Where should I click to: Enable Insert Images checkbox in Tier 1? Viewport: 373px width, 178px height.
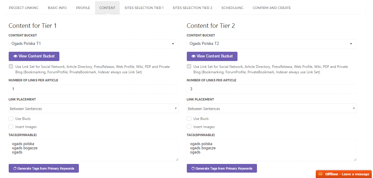11,127
